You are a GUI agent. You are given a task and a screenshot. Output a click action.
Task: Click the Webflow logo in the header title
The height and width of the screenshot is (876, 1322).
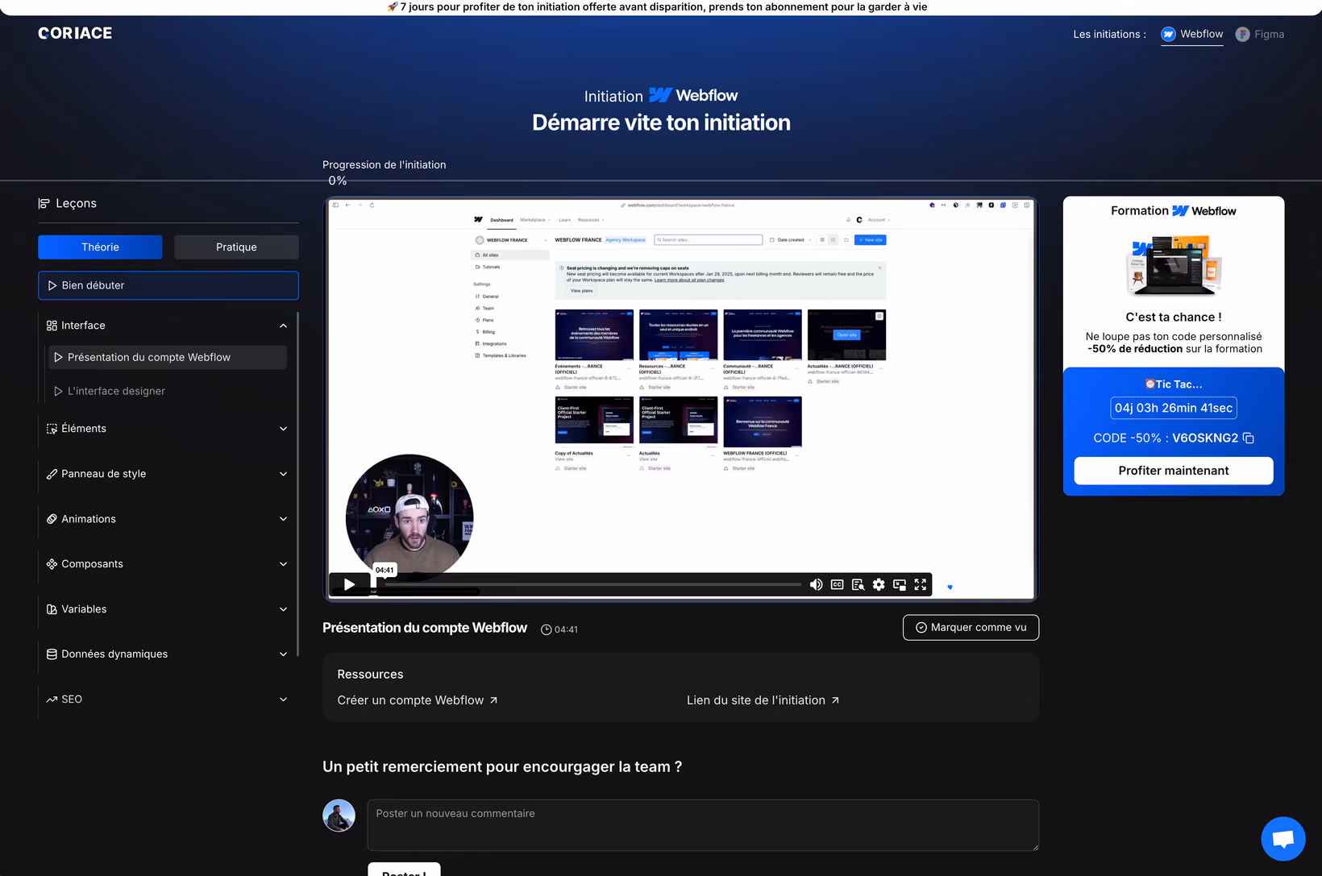point(693,95)
